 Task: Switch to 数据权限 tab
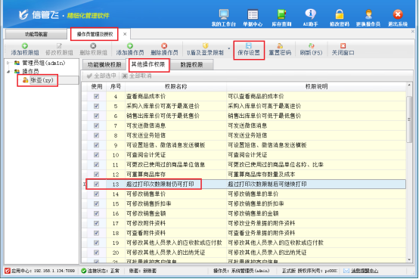[x=191, y=65]
